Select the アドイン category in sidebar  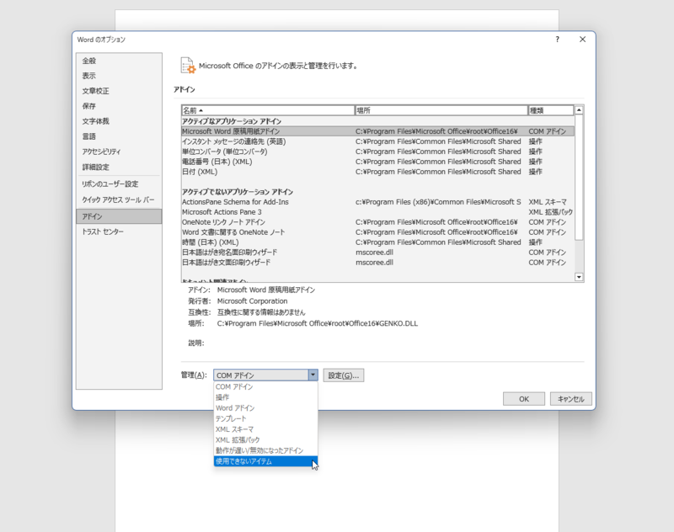pyautogui.click(x=119, y=216)
